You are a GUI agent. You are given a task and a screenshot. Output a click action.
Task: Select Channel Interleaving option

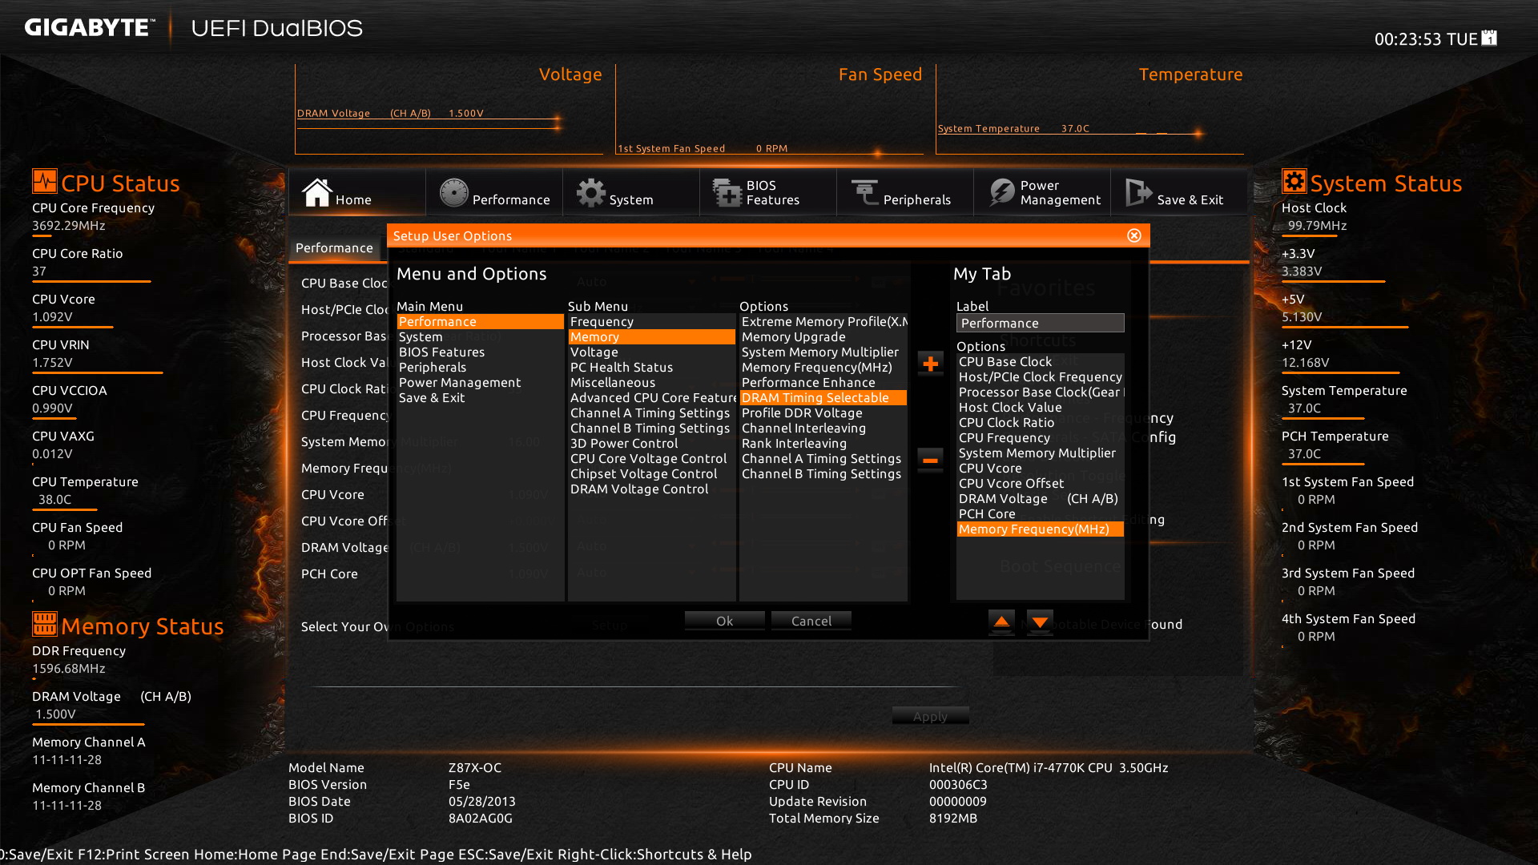coord(823,428)
